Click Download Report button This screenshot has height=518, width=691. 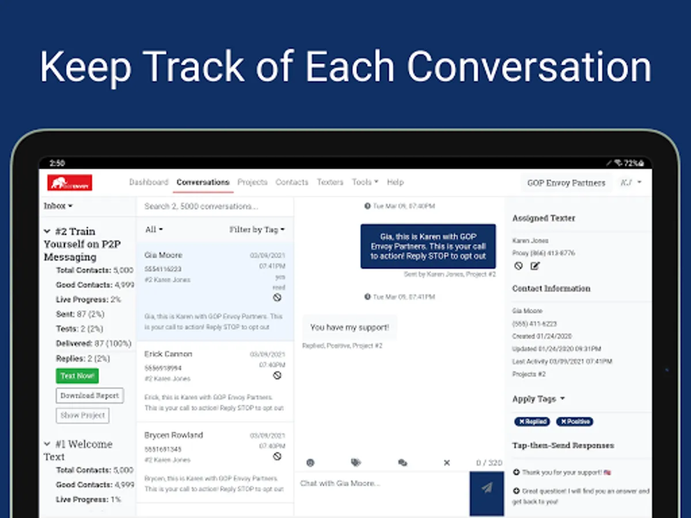pyautogui.click(x=89, y=395)
